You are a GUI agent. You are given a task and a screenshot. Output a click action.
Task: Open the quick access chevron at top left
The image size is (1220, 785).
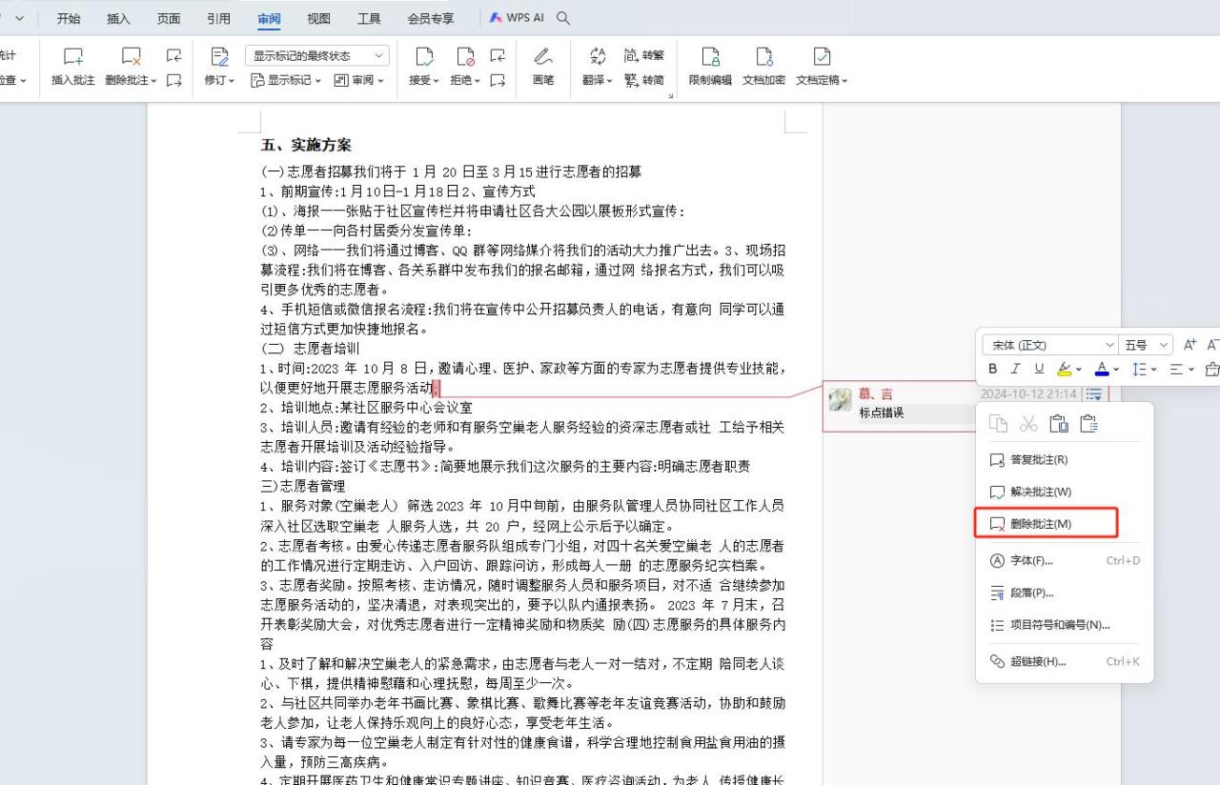(x=21, y=18)
